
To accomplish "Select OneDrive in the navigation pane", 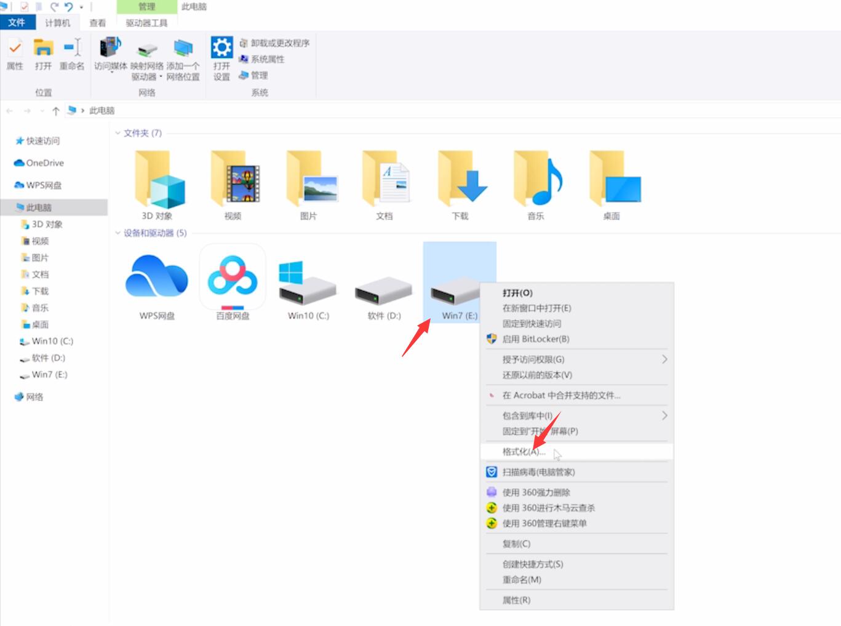I will point(39,163).
